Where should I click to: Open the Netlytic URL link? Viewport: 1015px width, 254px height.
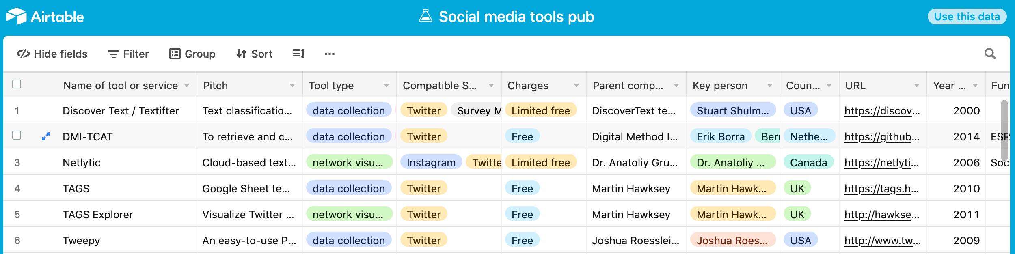coord(882,162)
